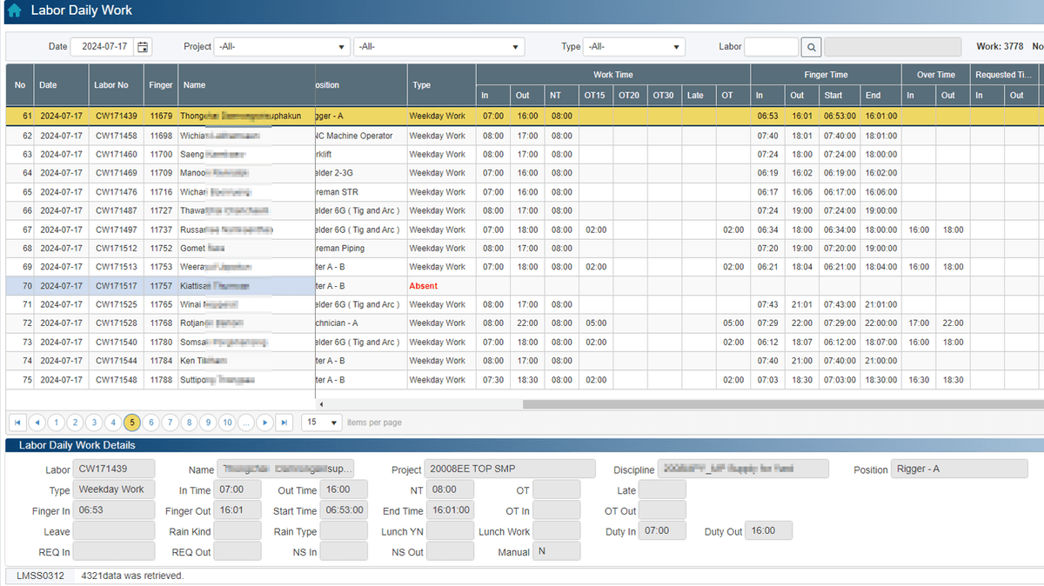Viewport: 1044px width, 586px height.
Task: Sort by the Finger column header
Action: click(x=161, y=85)
